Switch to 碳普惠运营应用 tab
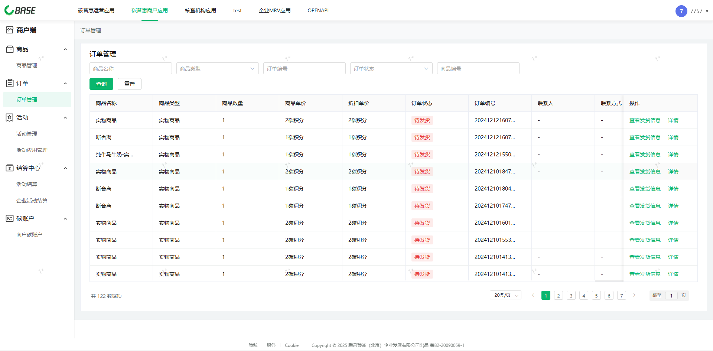 click(x=96, y=10)
